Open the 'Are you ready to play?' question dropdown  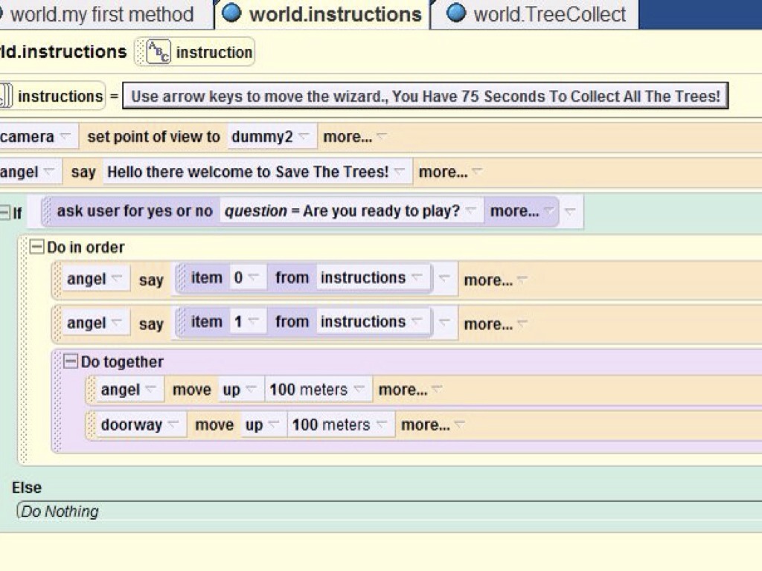click(470, 211)
